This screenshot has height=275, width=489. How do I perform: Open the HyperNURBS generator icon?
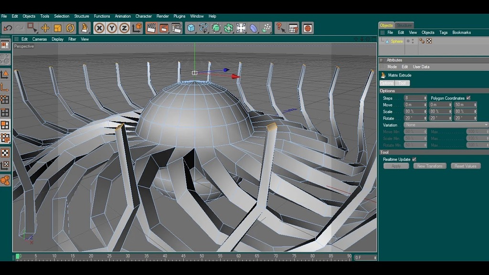point(216,28)
